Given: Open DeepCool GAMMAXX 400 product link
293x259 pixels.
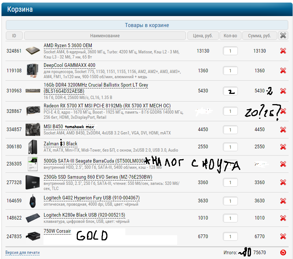Looking at the screenshot, I should (69, 65).
